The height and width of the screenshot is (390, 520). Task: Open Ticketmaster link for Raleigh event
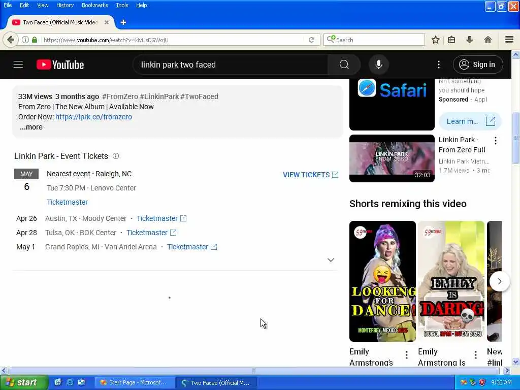[68, 202]
